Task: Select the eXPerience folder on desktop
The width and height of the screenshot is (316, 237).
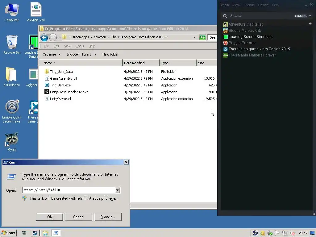Action: point(12,77)
